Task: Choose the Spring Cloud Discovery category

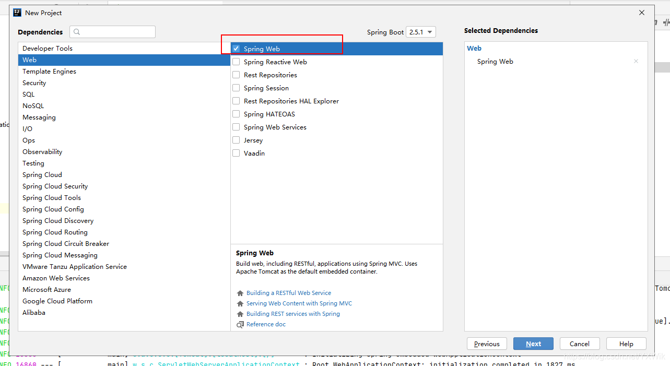Action: [124, 221]
